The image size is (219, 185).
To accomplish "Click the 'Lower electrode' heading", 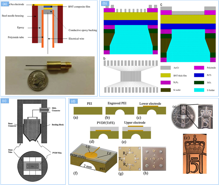I will click(150, 104).
